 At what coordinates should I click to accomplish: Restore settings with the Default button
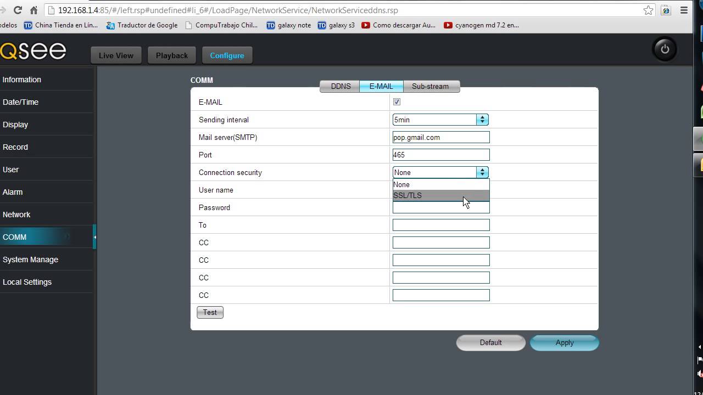coord(490,342)
